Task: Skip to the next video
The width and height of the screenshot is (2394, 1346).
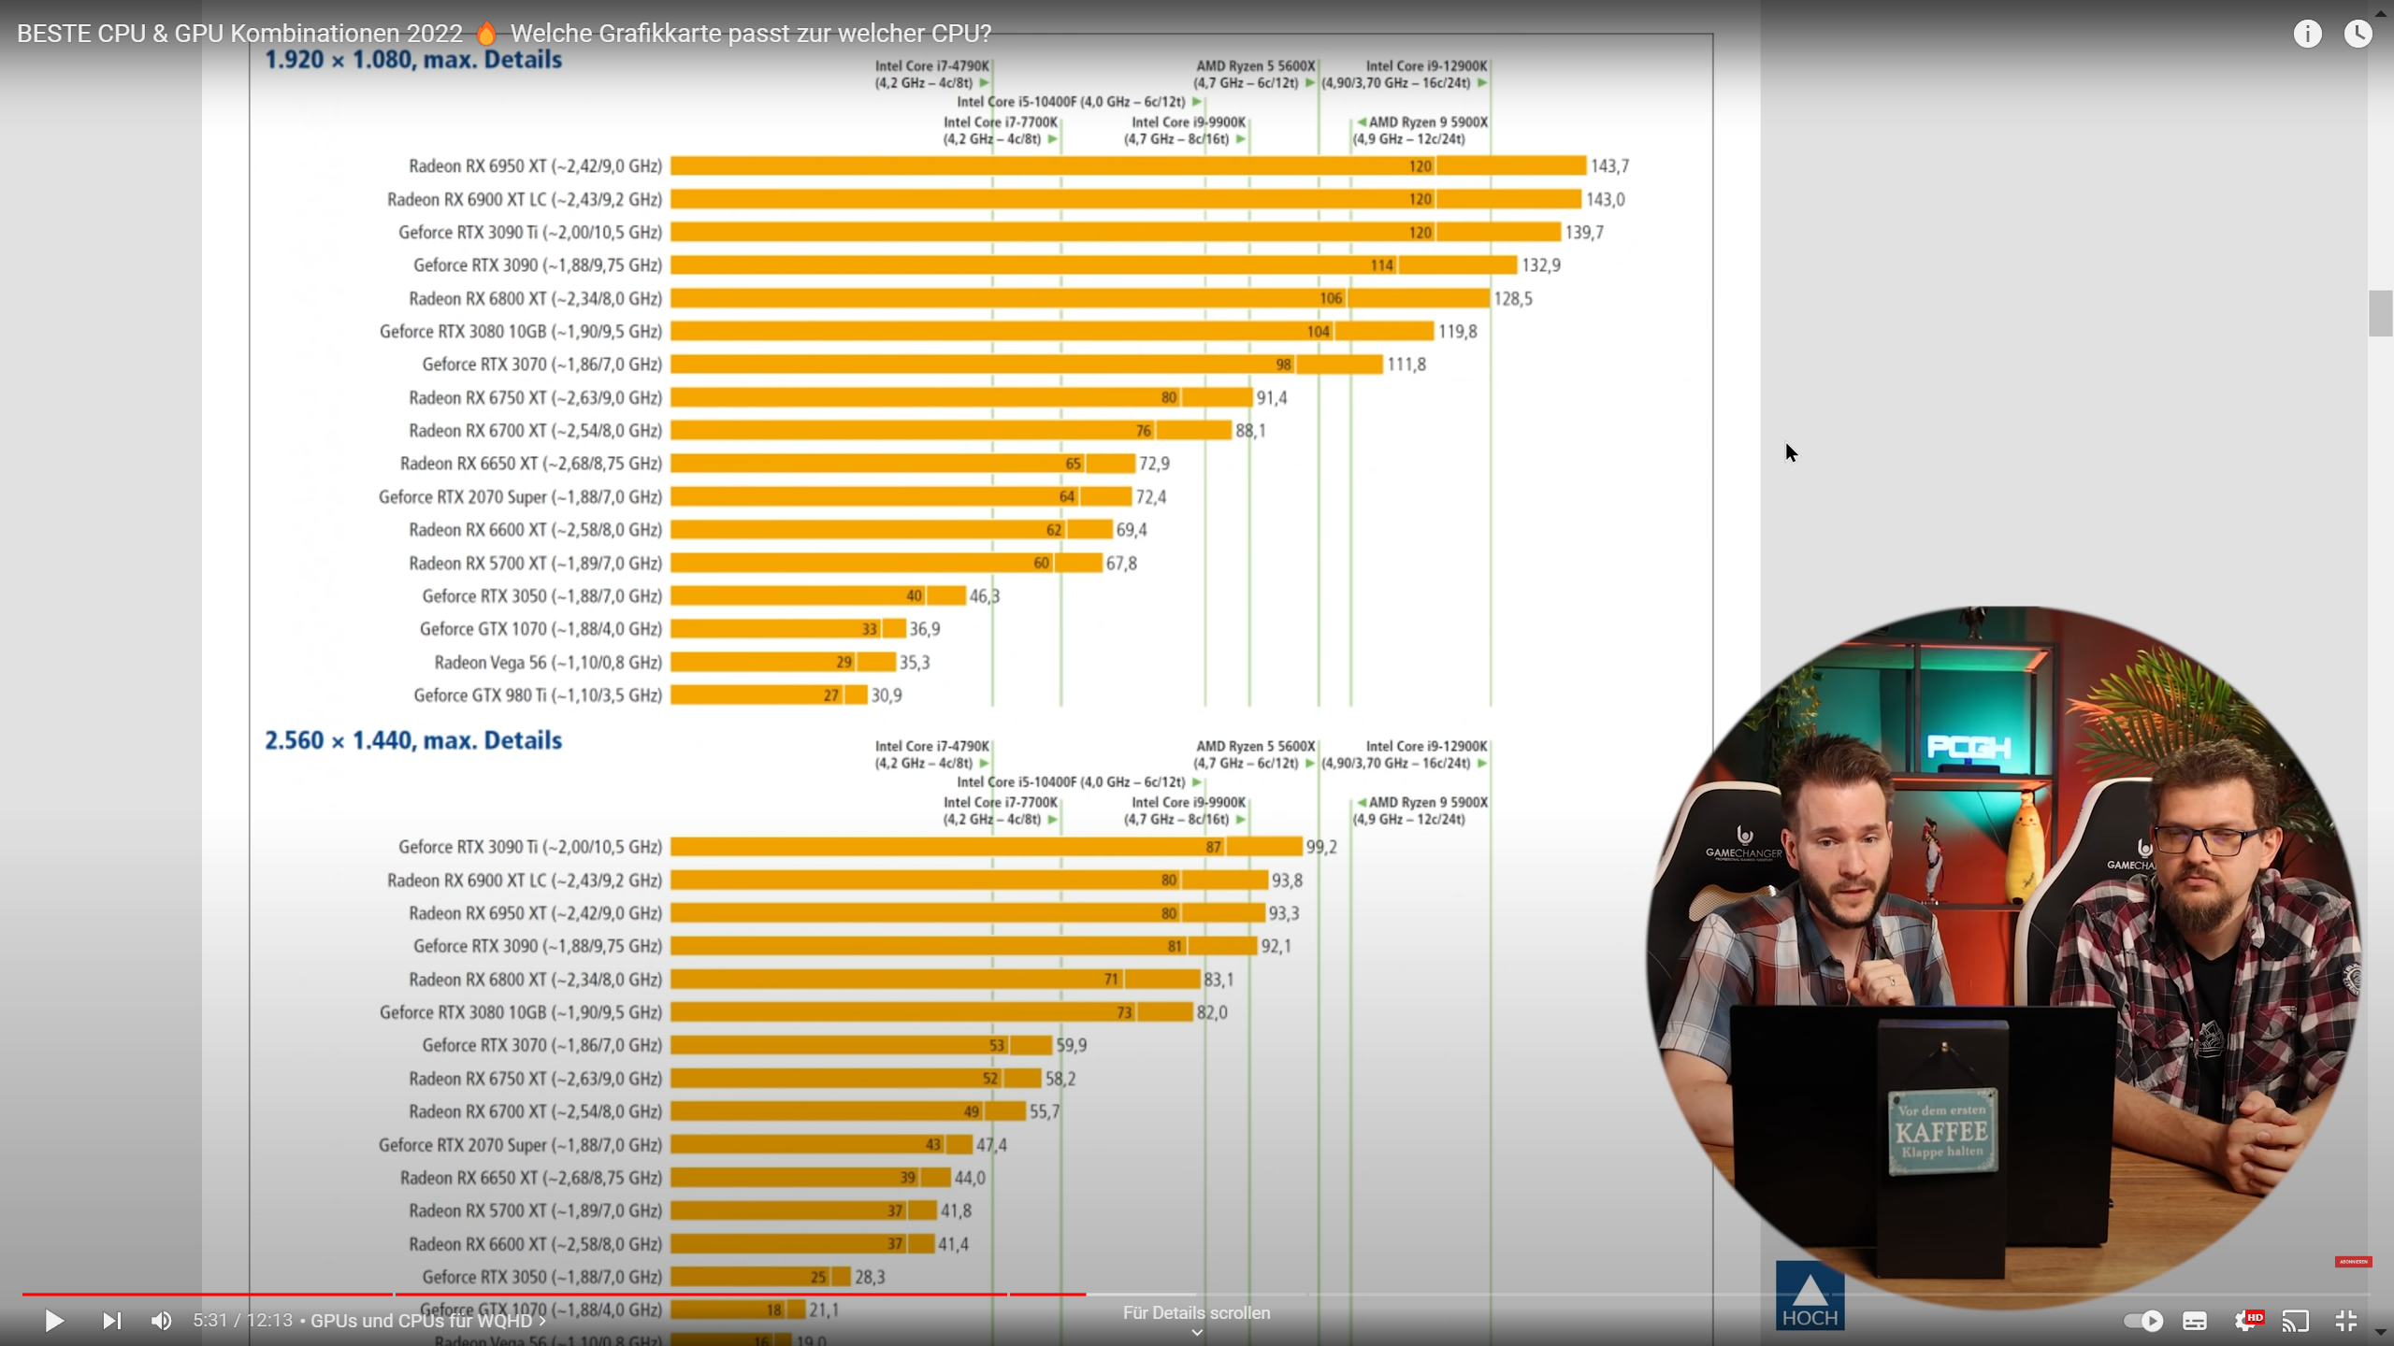Action: pos(112,1321)
